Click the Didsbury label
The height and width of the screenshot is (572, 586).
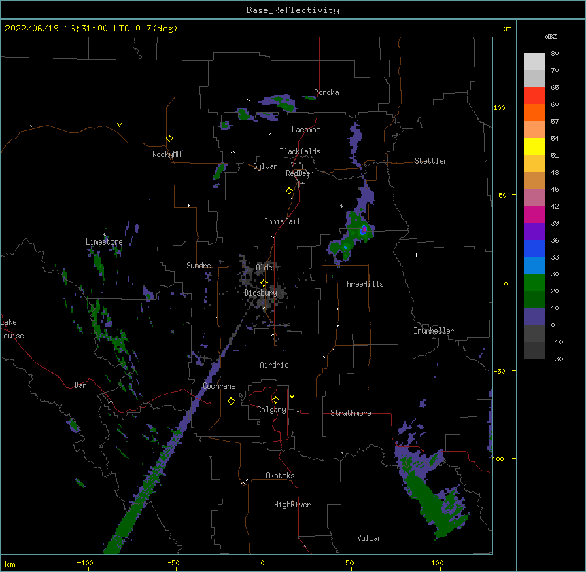click(261, 293)
